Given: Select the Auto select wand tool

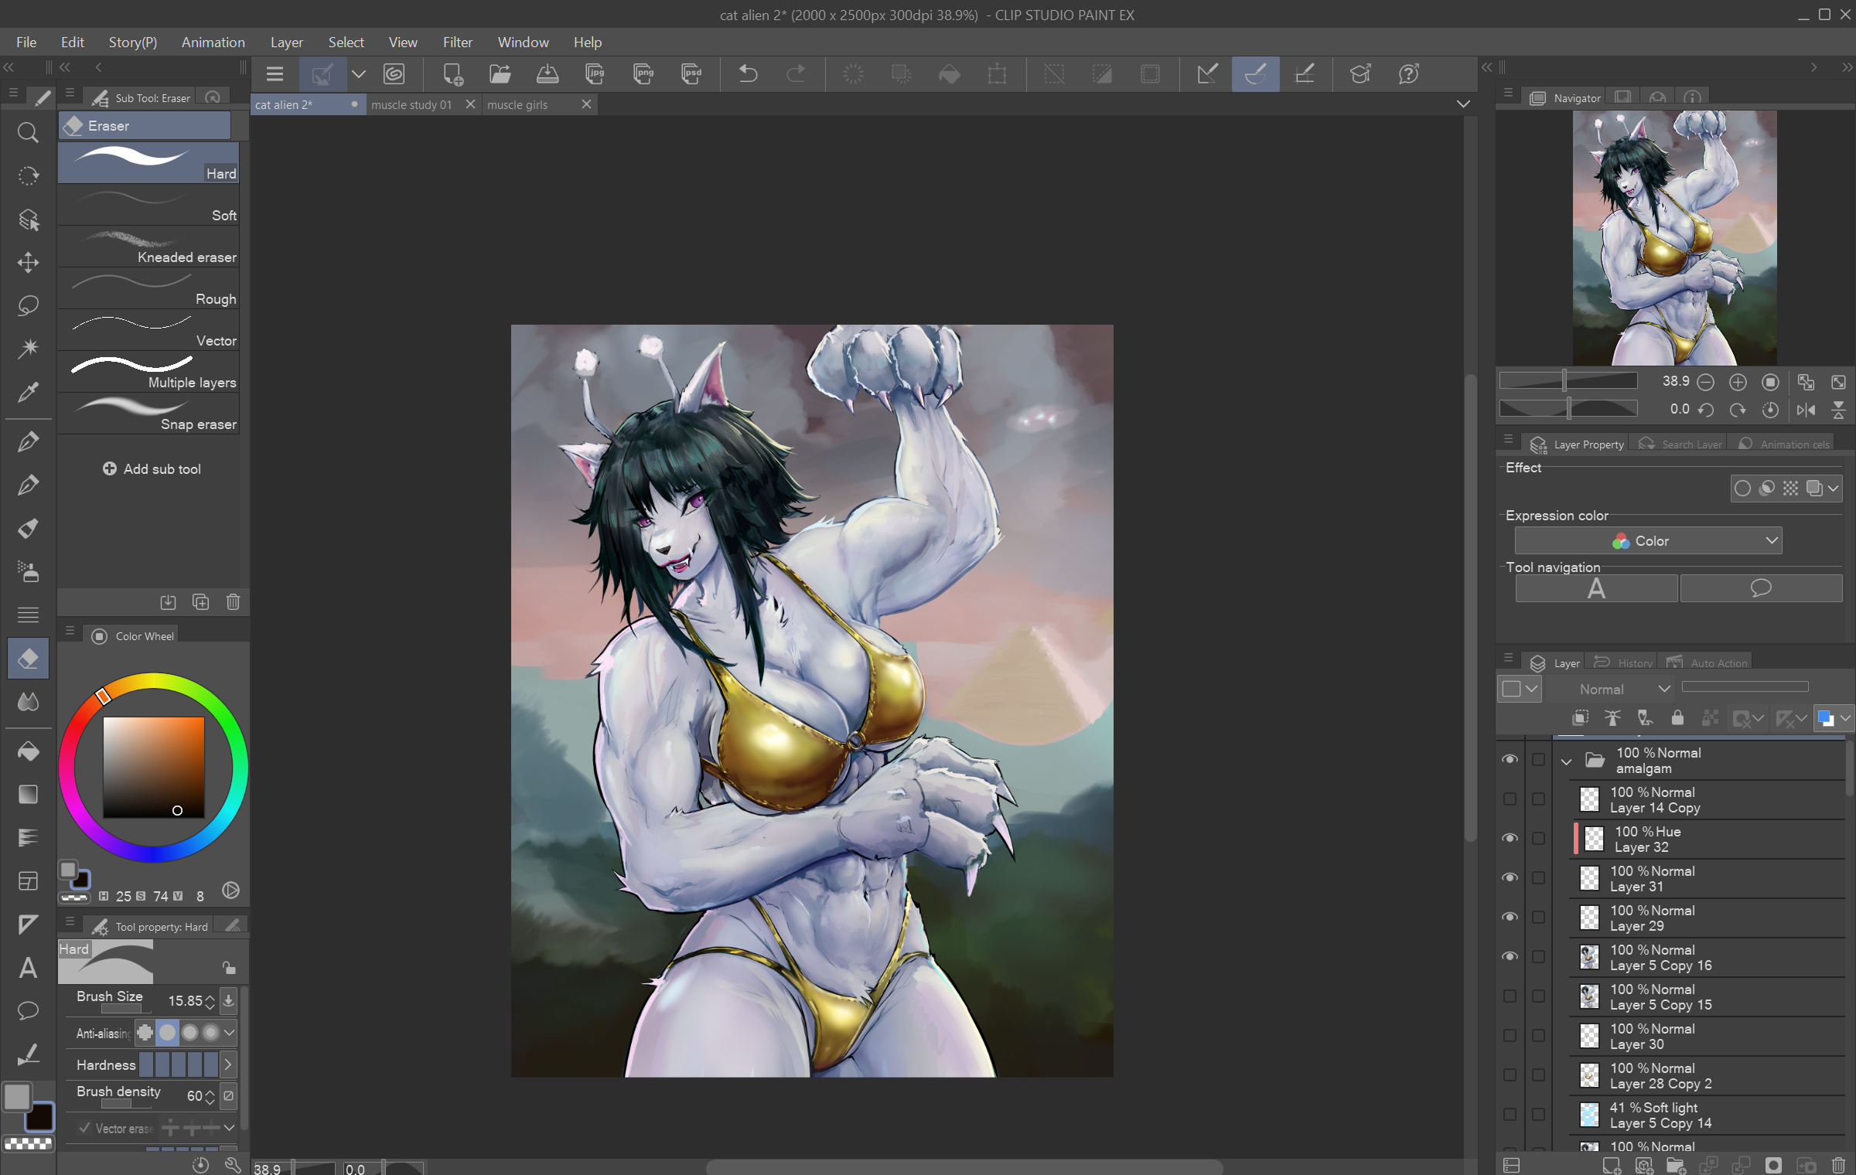Looking at the screenshot, I should pos(28,349).
